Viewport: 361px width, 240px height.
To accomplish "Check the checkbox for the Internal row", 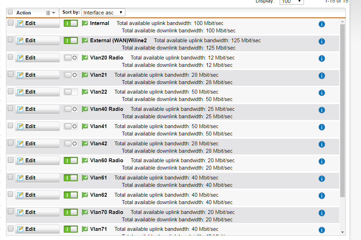I will 10,23.
